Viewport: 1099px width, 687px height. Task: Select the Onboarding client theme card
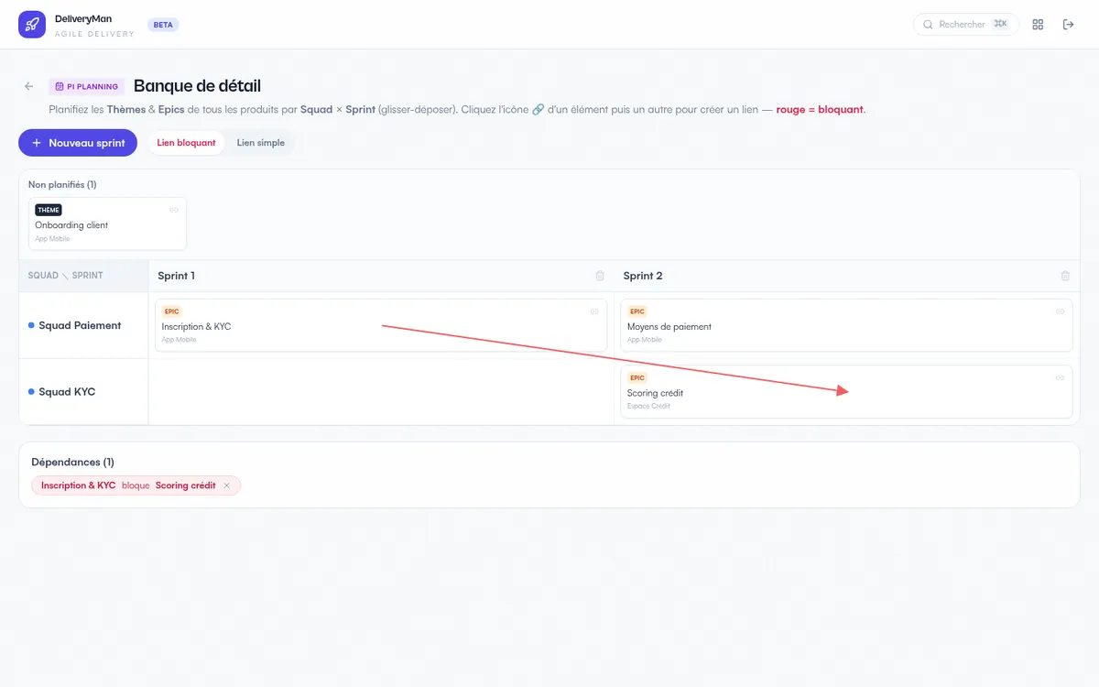[107, 224]
